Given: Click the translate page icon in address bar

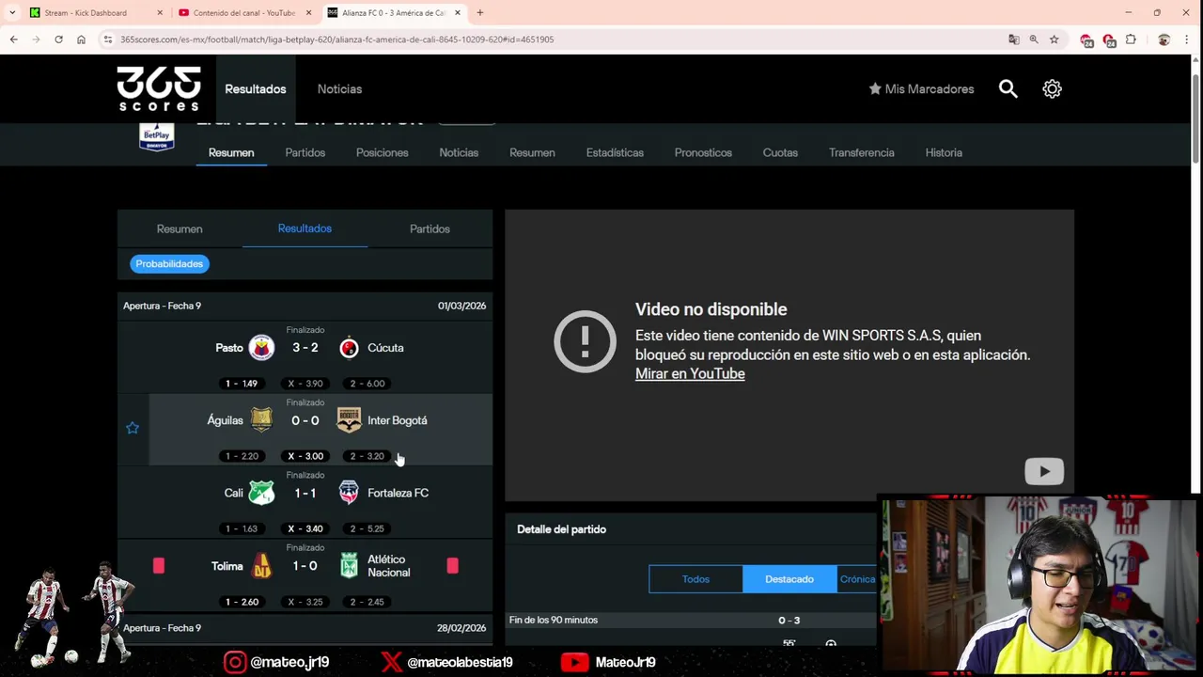Looking at the screenshot, I should [x=1013, y=39].
